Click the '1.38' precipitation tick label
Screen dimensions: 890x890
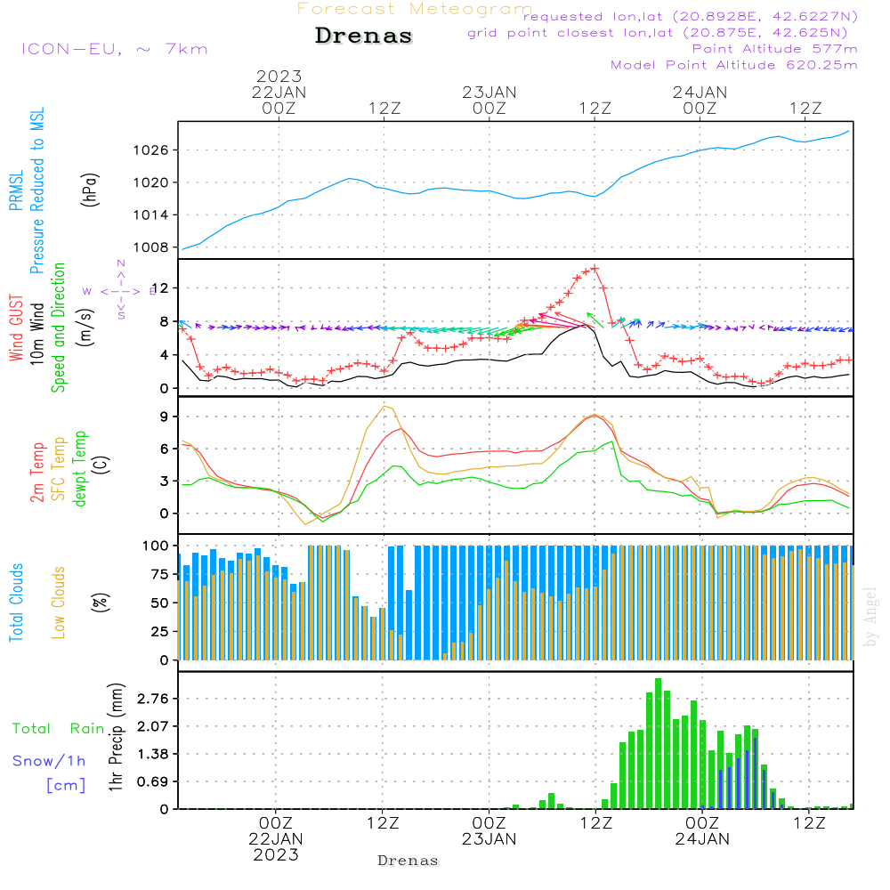click(153, 755)
